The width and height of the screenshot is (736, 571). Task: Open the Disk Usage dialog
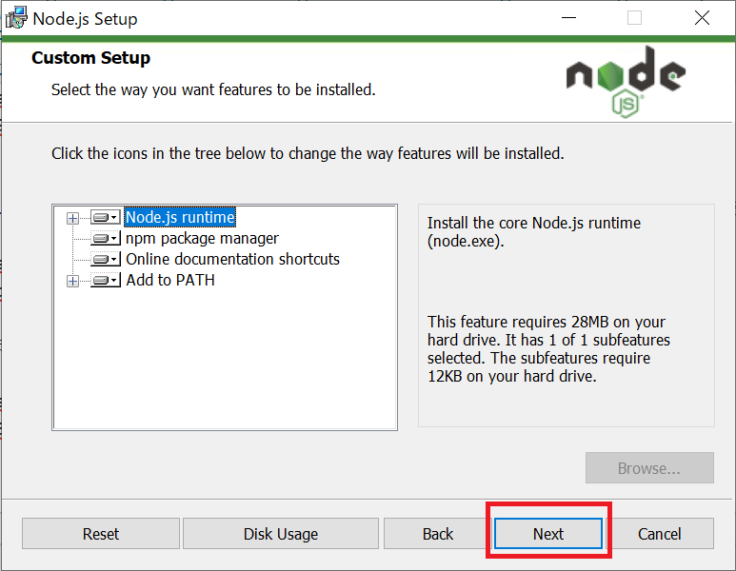click(281, 534)
